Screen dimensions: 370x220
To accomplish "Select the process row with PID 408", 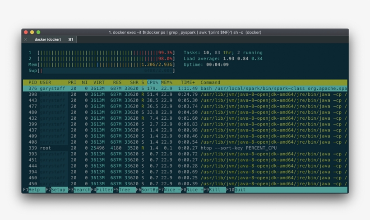I will pos(185,142).
